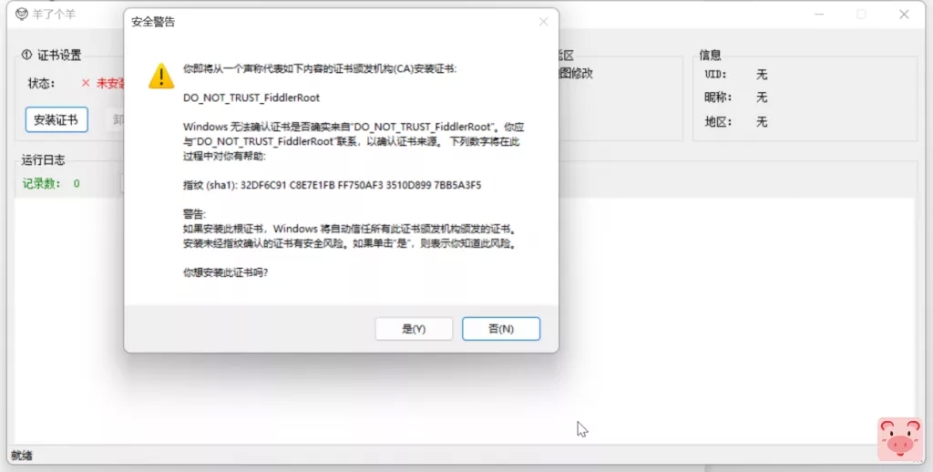Maximize the 羊了个羊 main window
Image resolution: width=933 pixels, height=472 pixels.
pyautogui.click(x=861, y=15)
